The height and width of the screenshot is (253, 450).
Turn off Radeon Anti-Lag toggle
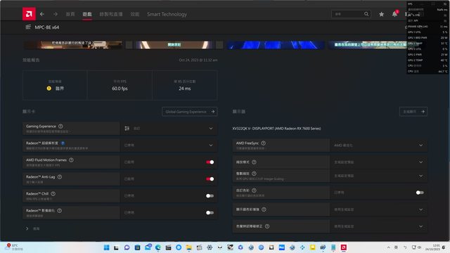point(210,179)
